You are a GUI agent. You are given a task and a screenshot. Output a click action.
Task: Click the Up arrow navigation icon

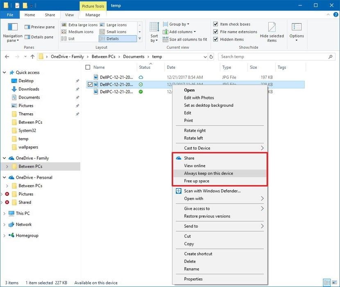(x=32, y=57)
